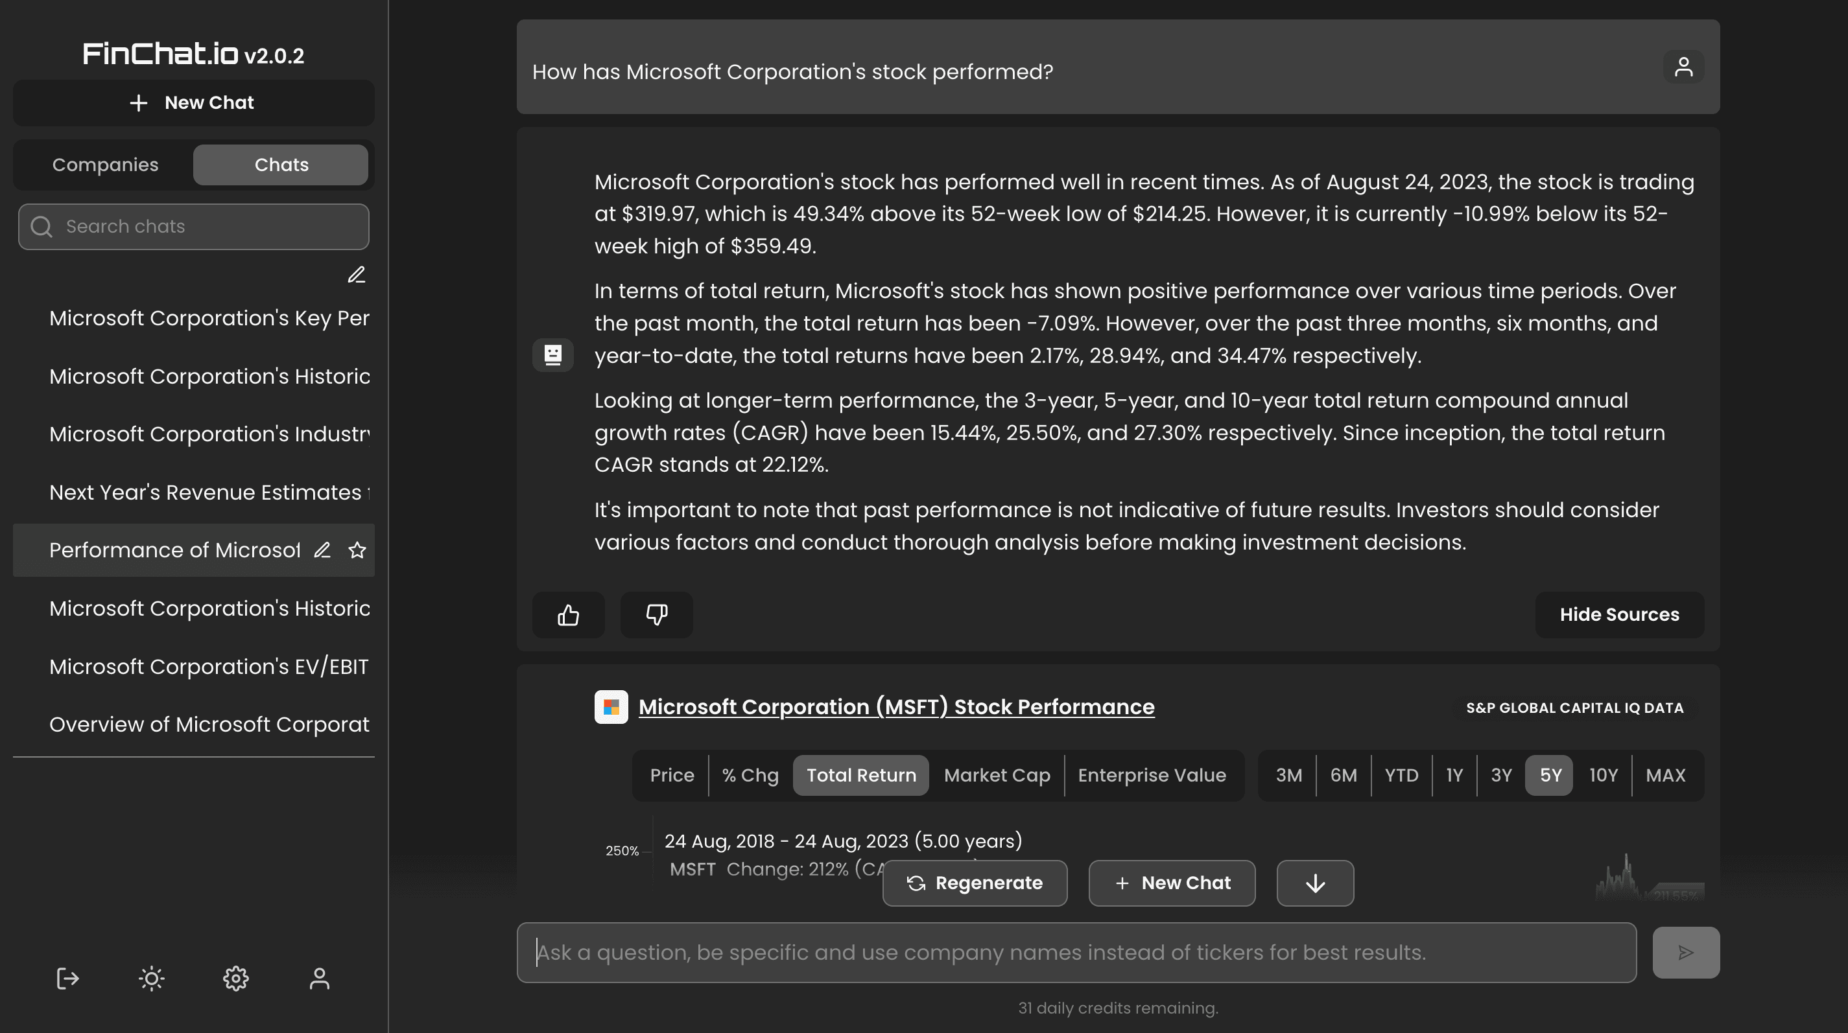Click the '31 daily credits remaining.' text
This screenshot has height=1033, width=1848.
(1119, 1008)
